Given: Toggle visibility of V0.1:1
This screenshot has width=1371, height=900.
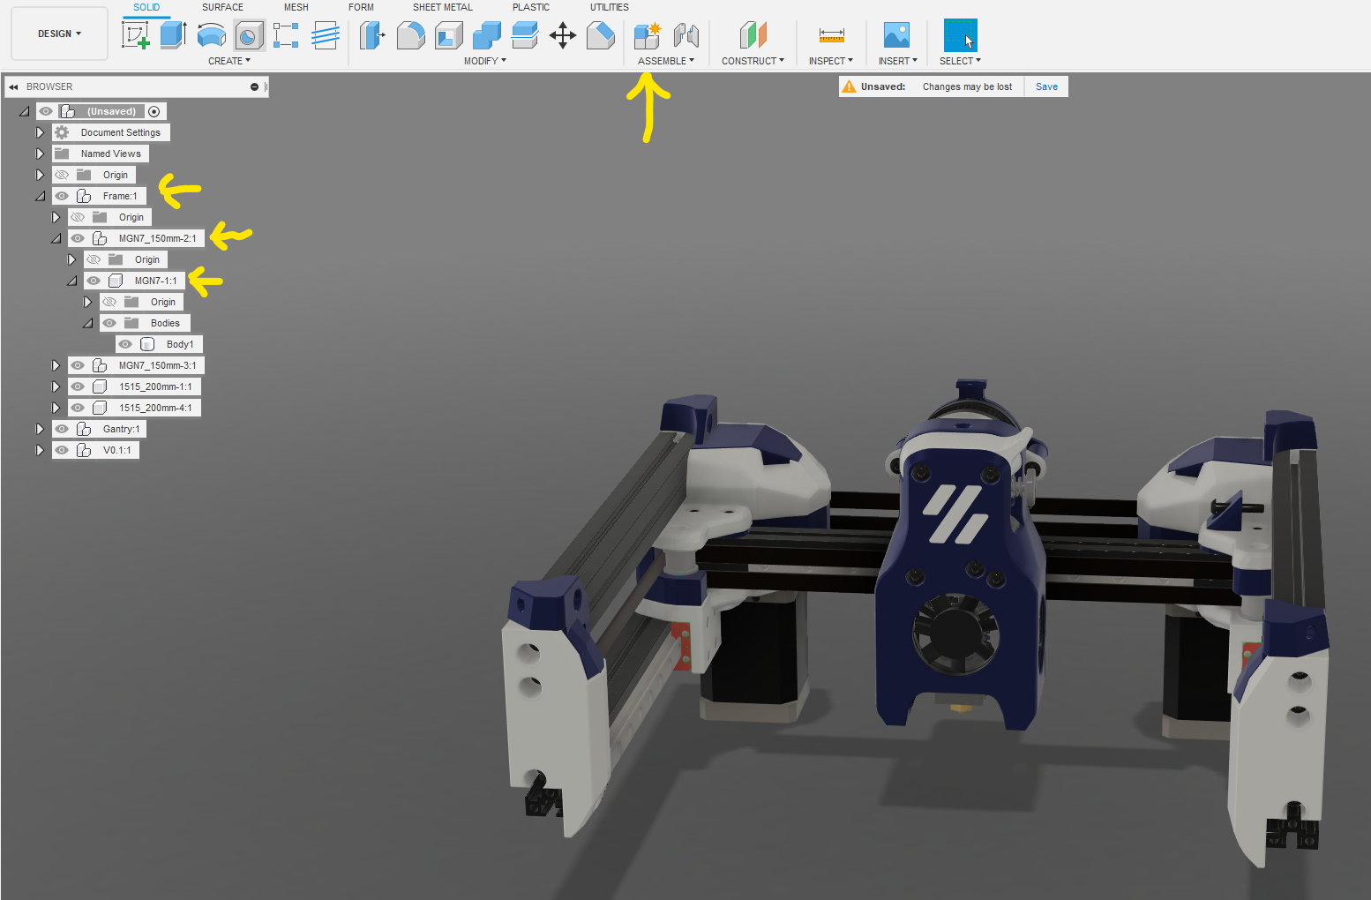Looking at the screenshot, I should click(62, 450).
